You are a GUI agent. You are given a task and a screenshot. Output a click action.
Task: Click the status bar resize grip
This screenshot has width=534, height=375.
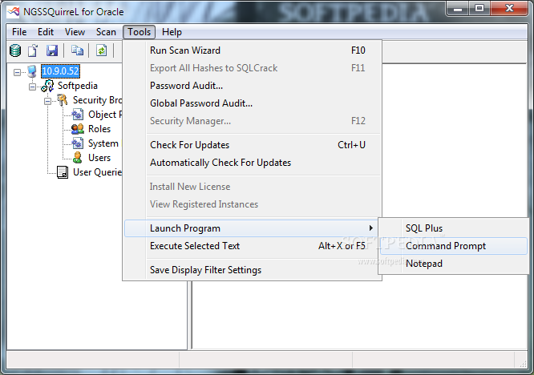coord(523,363)
